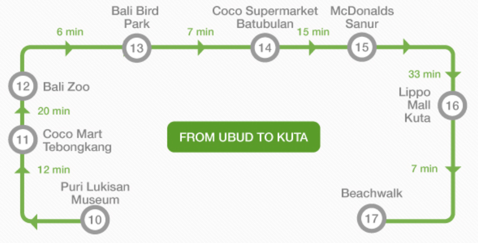Click the arrow beside 15 min label
478x243 pixels.
click(x=312, y=48)
